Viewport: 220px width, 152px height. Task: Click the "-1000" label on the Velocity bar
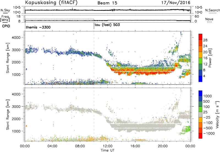209,133
